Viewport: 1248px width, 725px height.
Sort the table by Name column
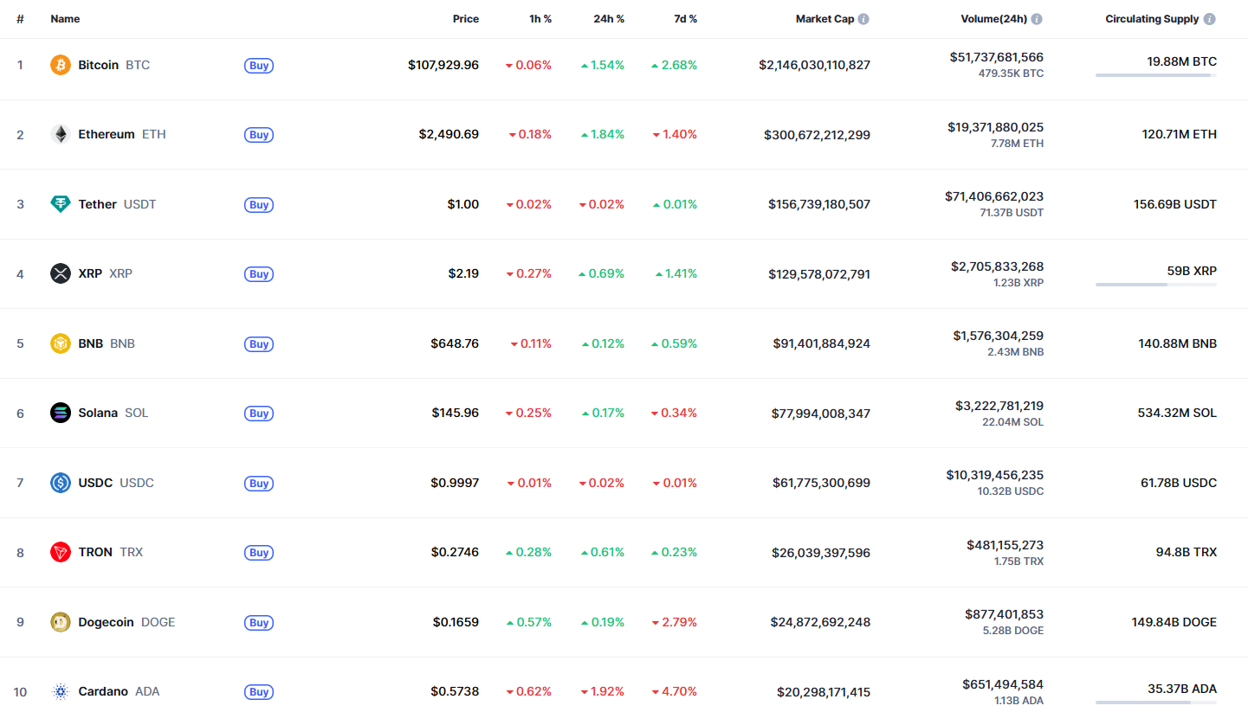[65, 19]
